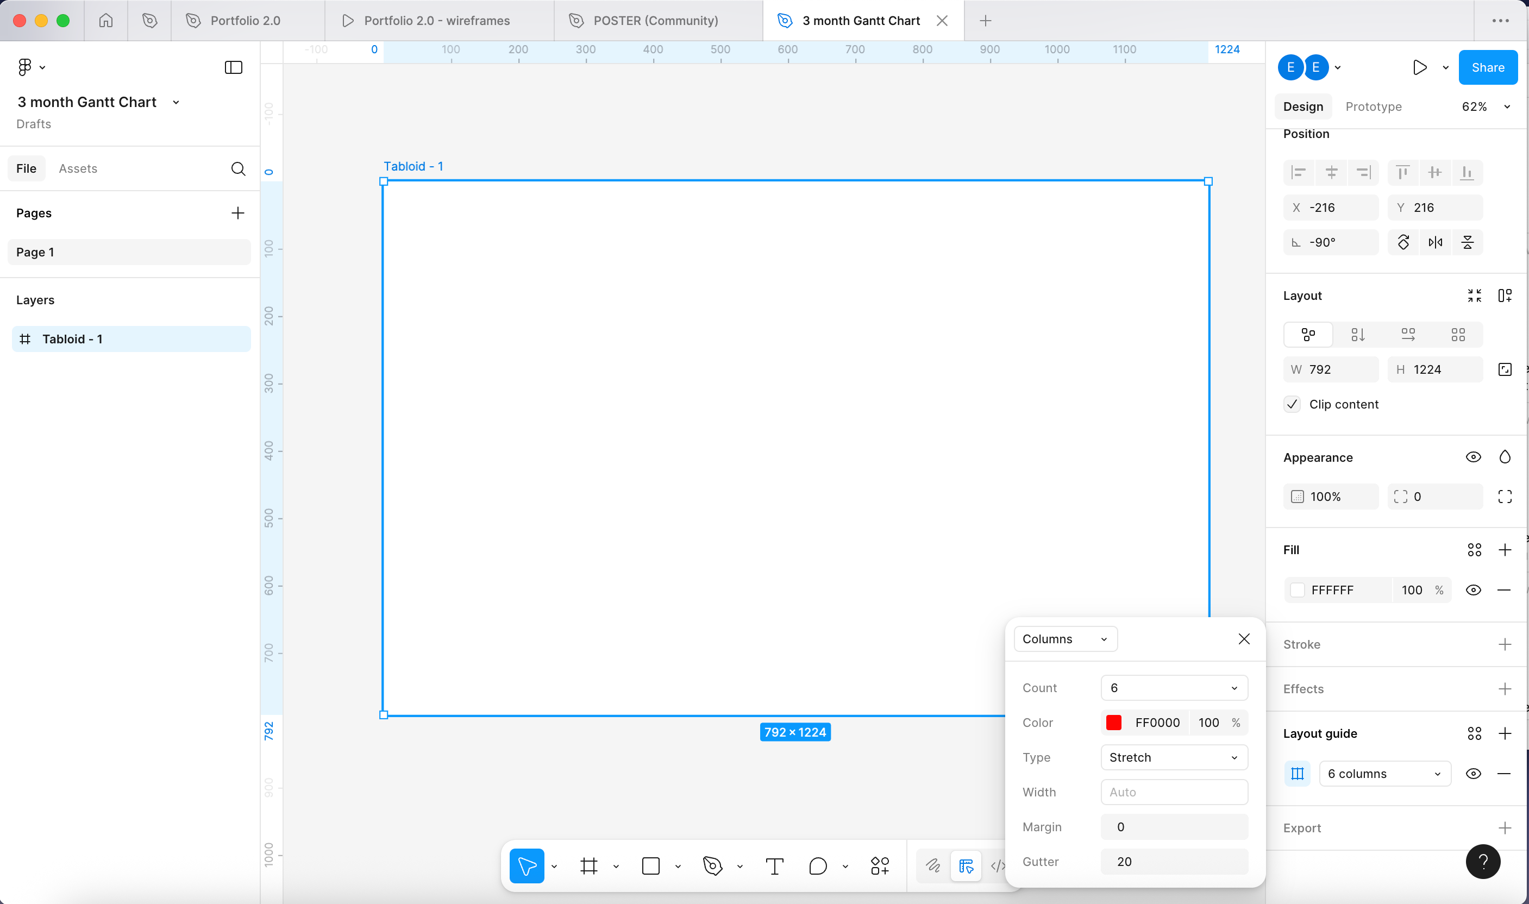Select the Comment tool bubble
The height and width of the screenshot is (904, 1529).
click(x=818, y=865)
